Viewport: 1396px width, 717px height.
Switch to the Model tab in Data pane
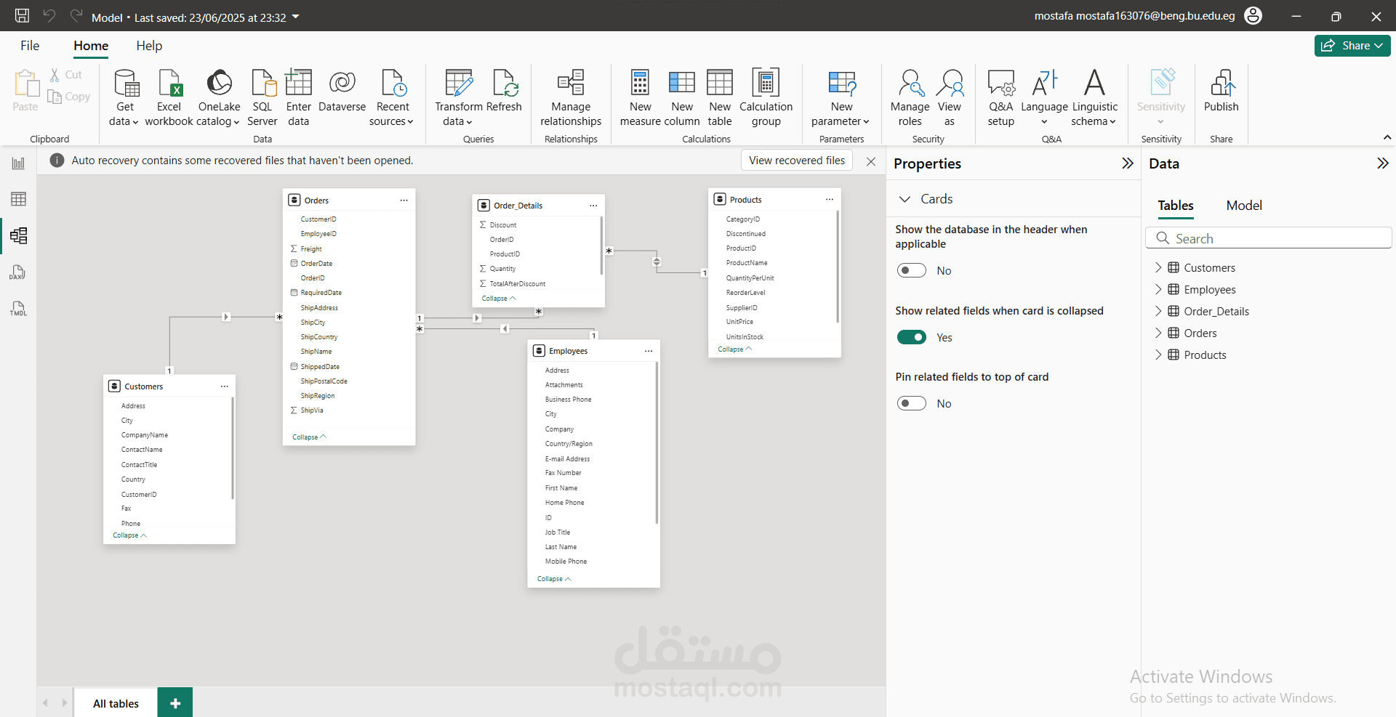1243,206
